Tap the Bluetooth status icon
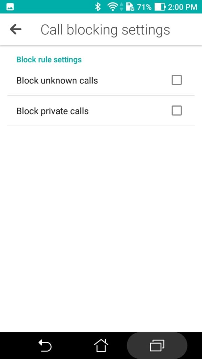 [x=98, y=7]
